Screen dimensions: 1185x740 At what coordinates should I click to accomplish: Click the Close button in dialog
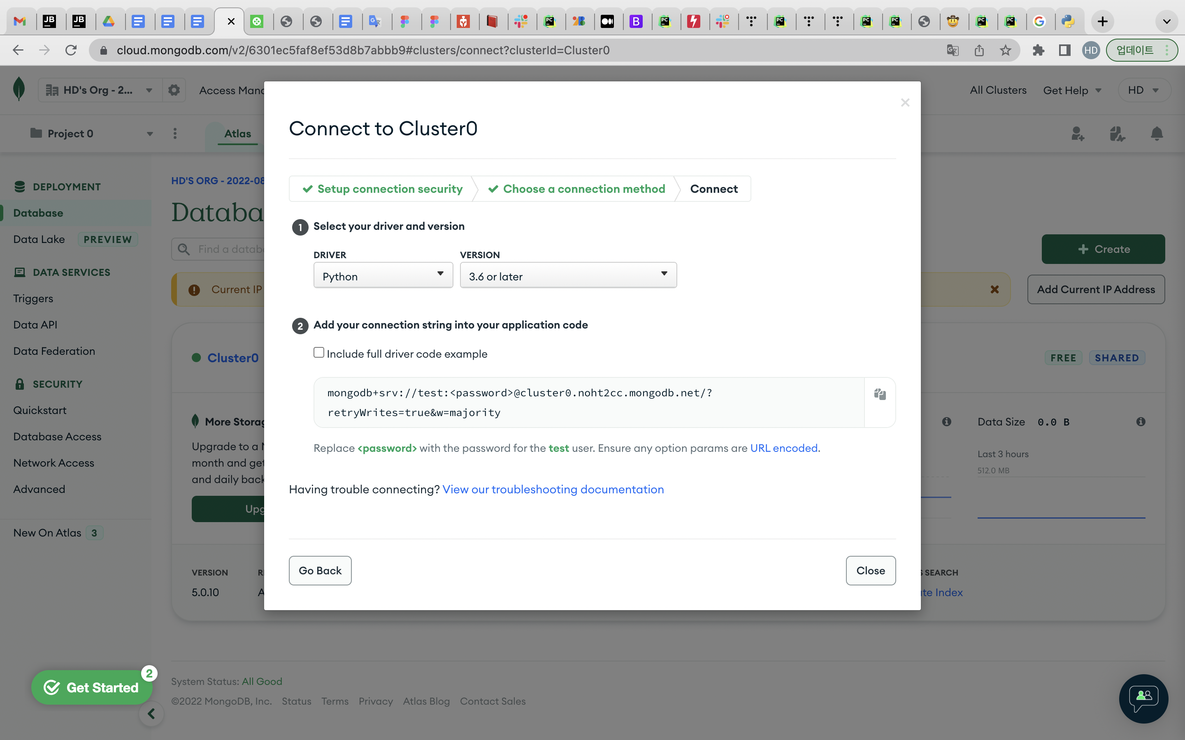tap(871, 571)
